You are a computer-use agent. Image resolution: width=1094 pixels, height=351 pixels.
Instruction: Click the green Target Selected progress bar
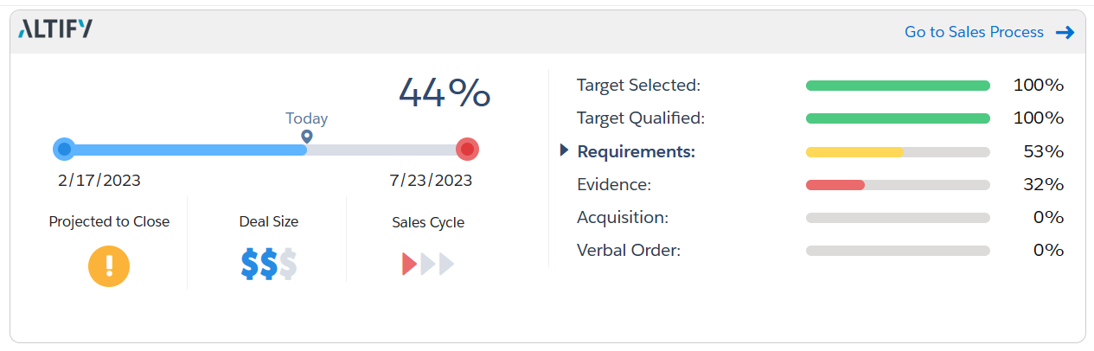897,86
